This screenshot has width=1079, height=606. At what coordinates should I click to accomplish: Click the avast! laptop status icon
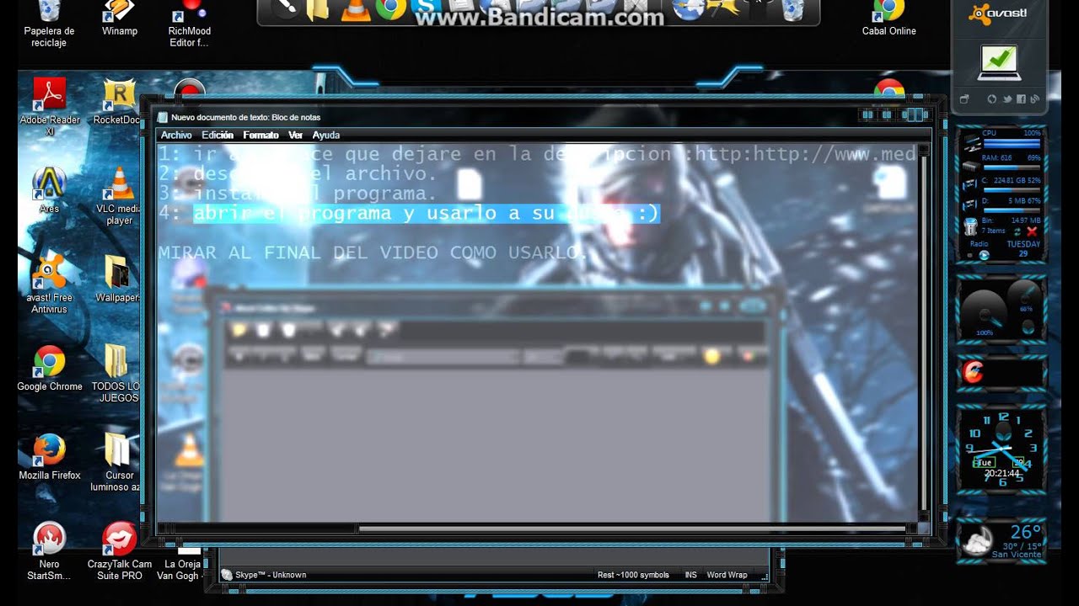(x=1000, y=63)
